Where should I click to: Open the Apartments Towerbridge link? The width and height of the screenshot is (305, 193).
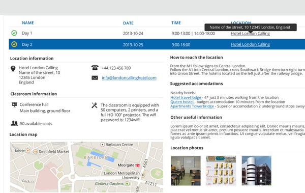[x=192, y=106]
